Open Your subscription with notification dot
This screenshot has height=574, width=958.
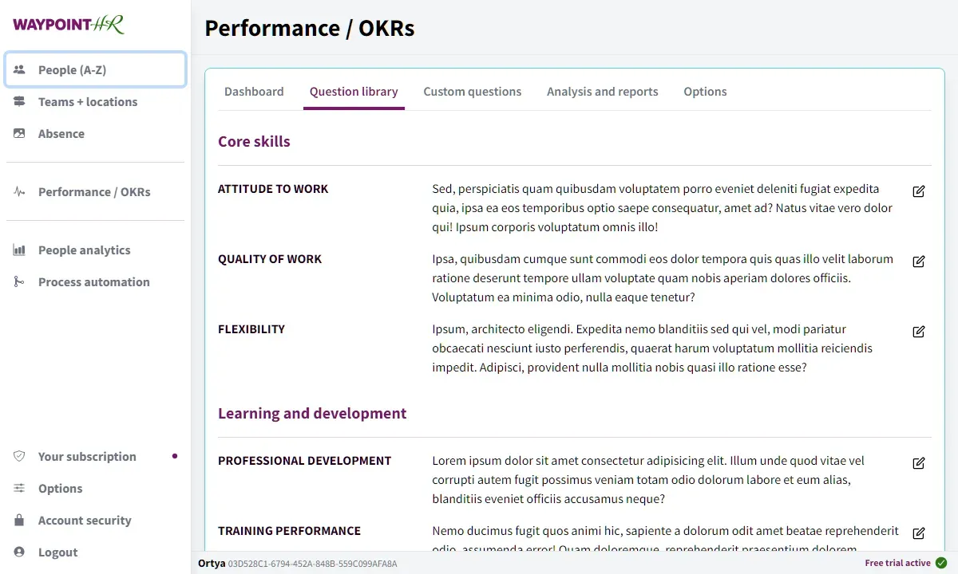(x=86, y=456)
